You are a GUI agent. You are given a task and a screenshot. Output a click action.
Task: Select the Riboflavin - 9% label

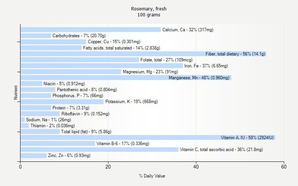85,114
